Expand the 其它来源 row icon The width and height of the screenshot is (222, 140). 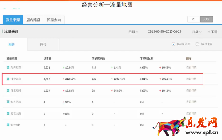click(8, 113)
